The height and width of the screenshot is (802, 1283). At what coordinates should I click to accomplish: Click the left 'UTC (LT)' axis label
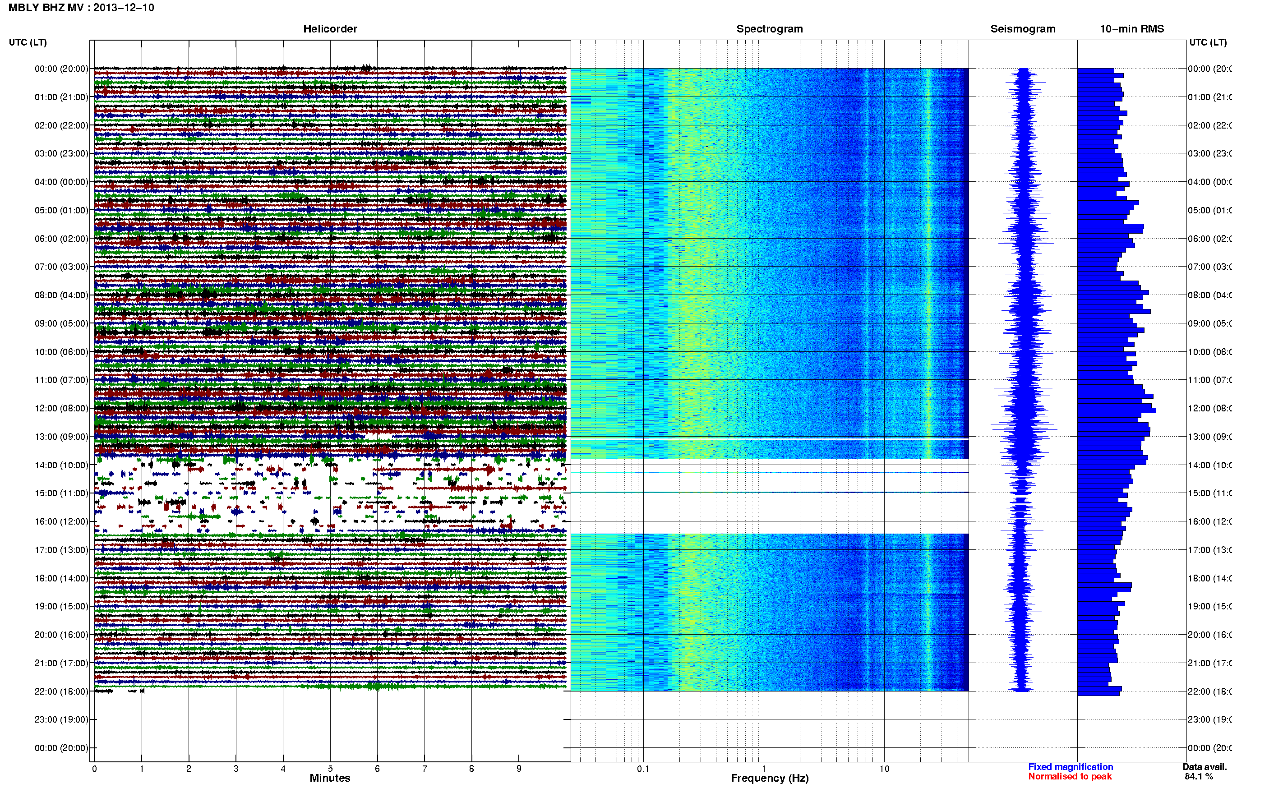click(28, 42)
